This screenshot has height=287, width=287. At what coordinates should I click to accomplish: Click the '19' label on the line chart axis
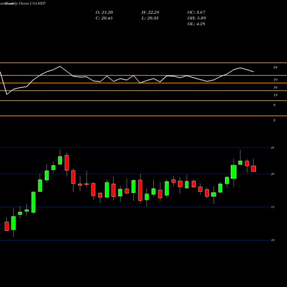(x=275, y=80)
